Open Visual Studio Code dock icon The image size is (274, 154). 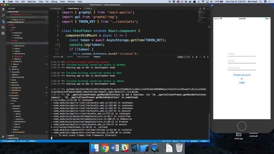tap(135, 148)
